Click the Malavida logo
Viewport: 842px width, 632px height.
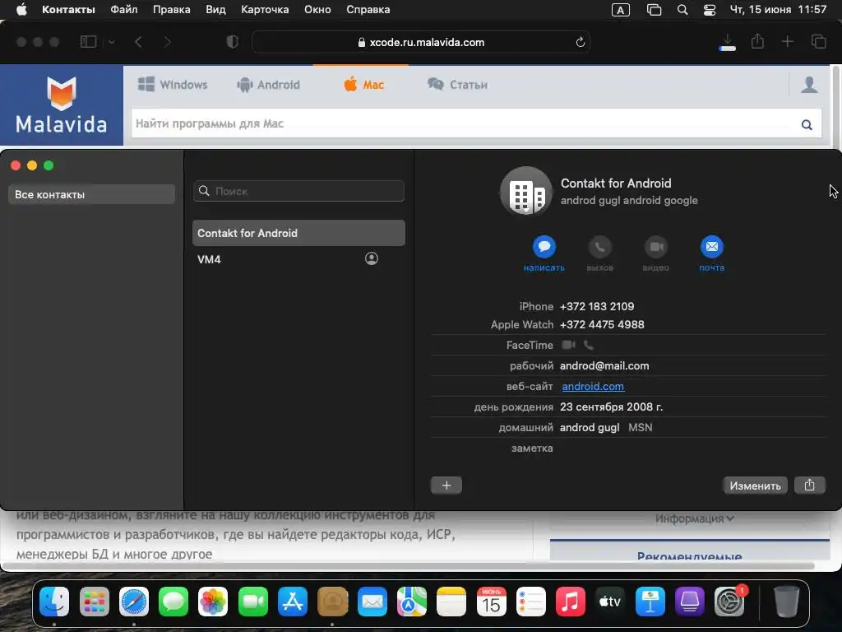tap(62, 105)
